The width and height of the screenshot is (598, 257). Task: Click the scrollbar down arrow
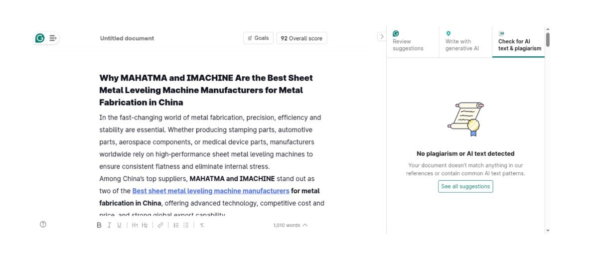548,231
